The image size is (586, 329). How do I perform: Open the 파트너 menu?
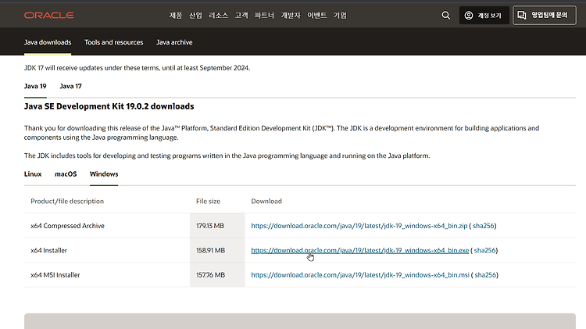[264, 16]
